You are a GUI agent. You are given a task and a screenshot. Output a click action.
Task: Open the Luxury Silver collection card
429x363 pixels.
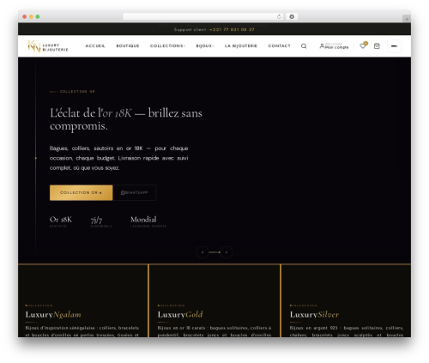coord(347,301)
